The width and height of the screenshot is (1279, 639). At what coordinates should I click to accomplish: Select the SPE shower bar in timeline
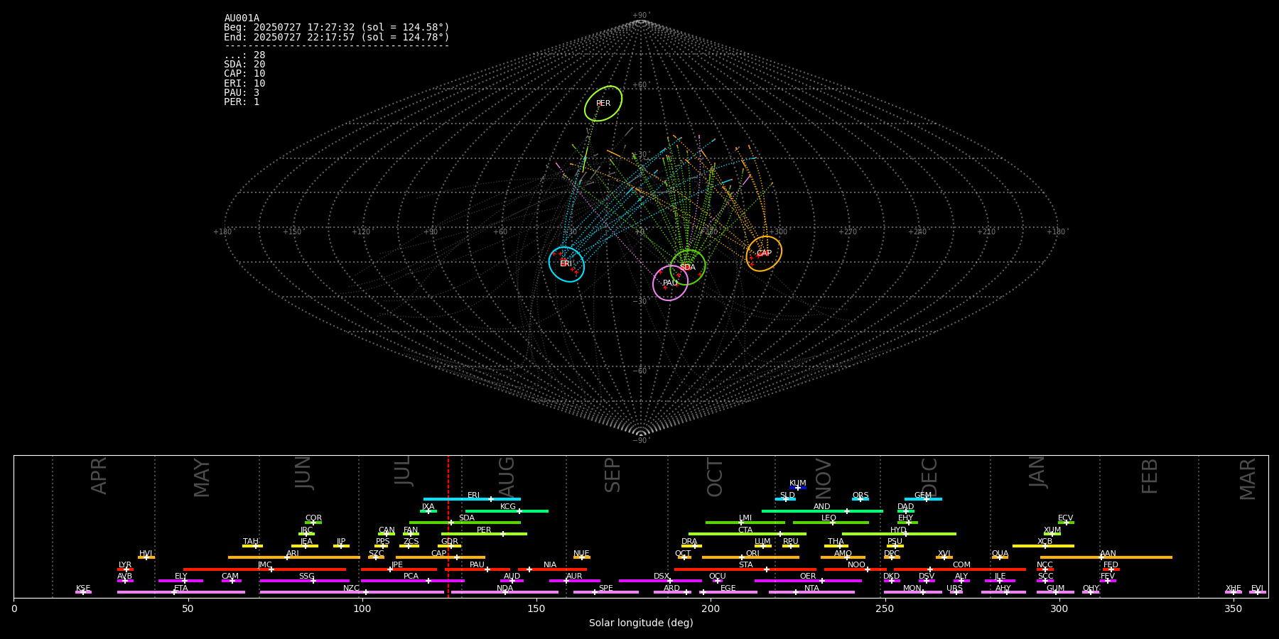click(606, 592)
